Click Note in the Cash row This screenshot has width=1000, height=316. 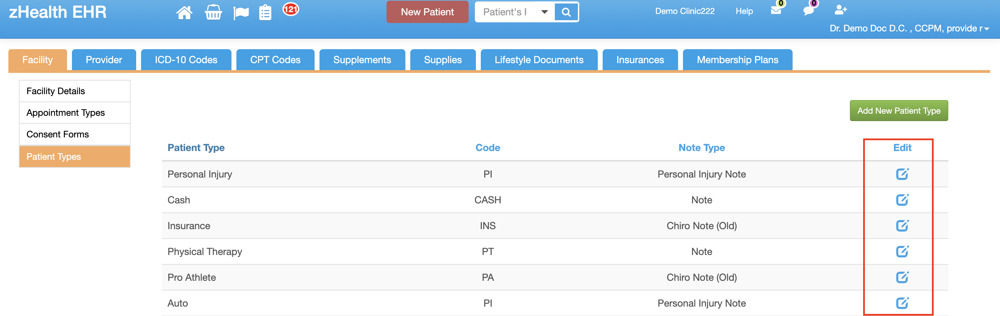coord(701,200)
